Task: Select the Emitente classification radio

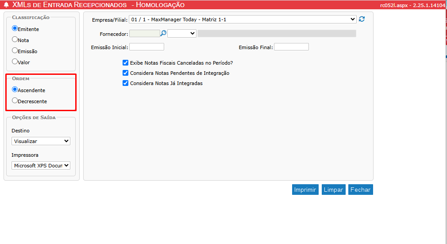Action: click(15, 28)
